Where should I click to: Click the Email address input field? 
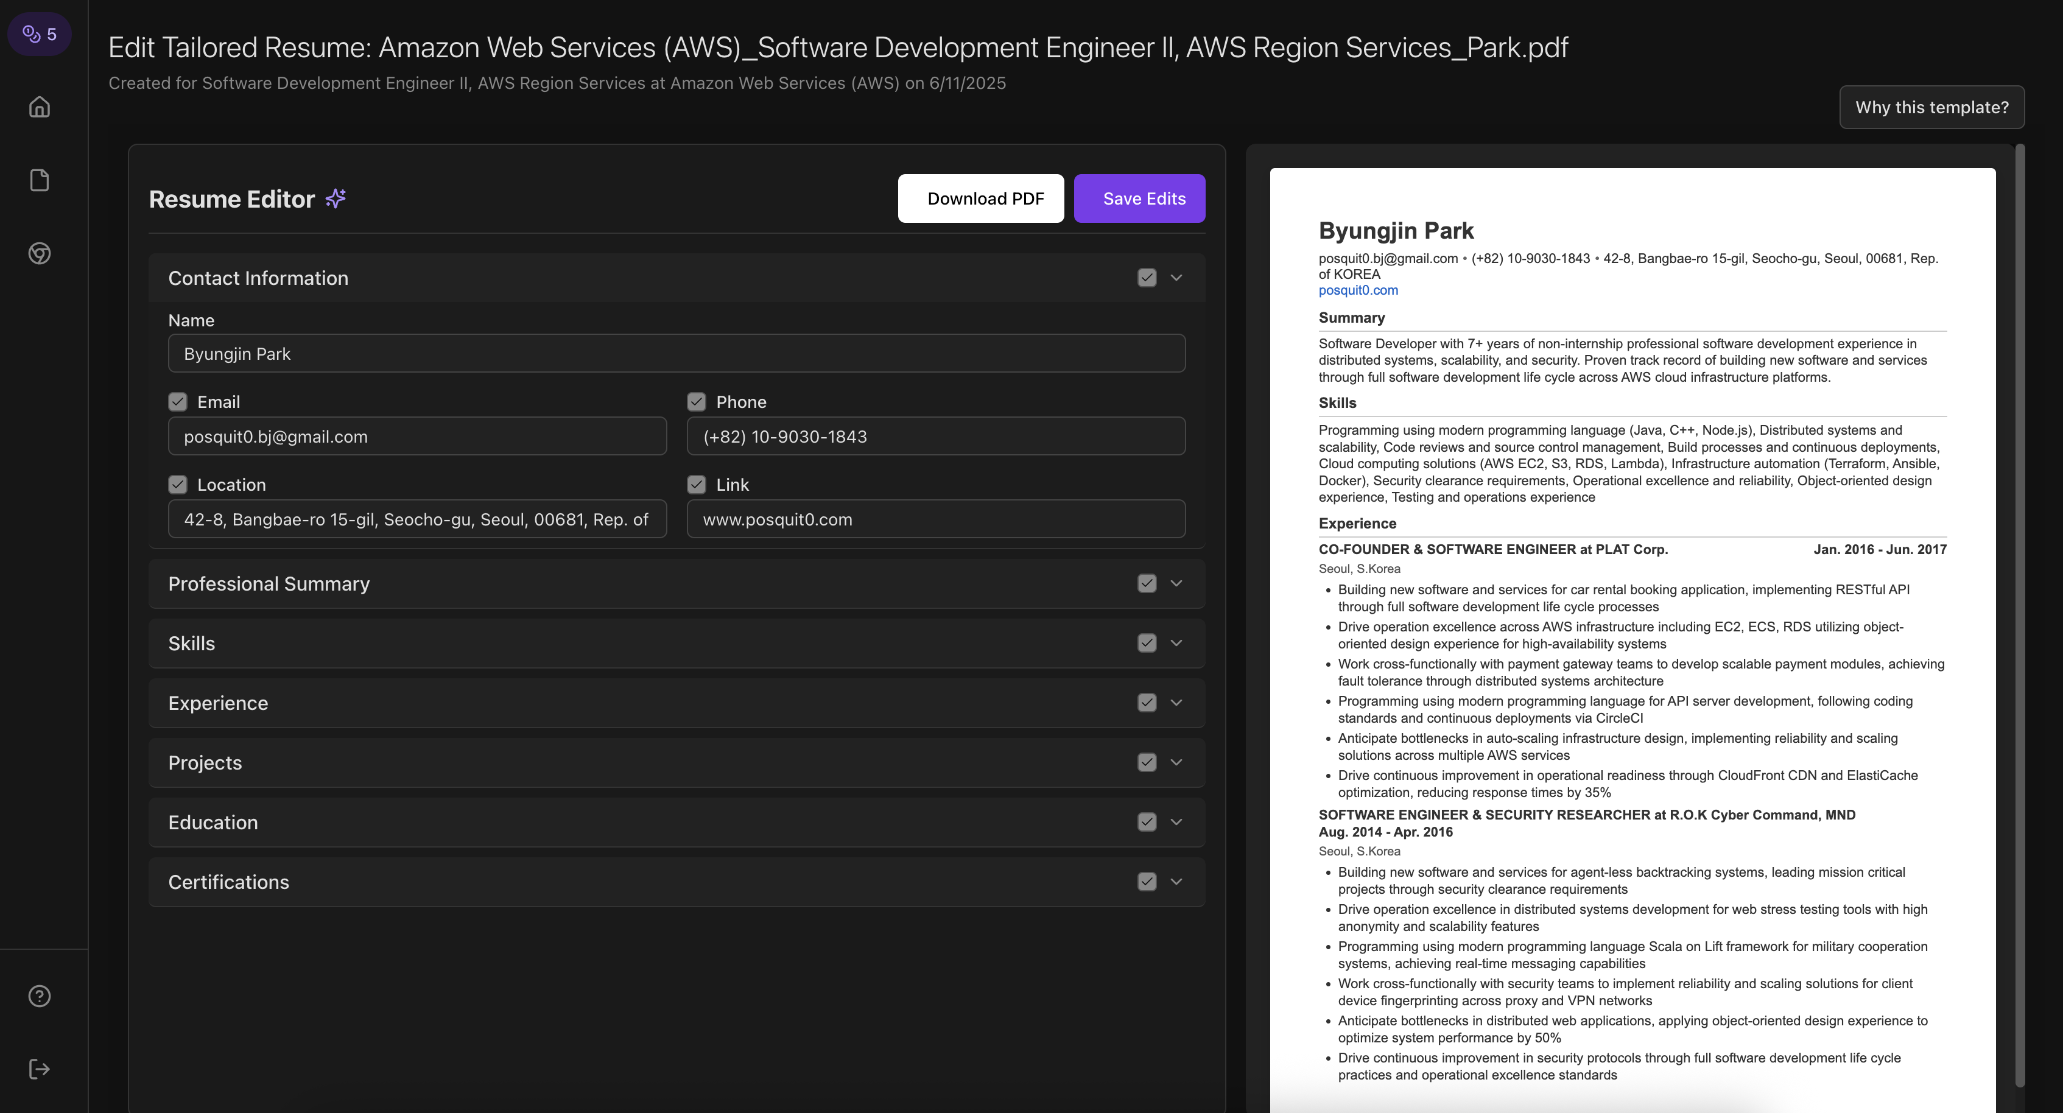tap(417, 437)
